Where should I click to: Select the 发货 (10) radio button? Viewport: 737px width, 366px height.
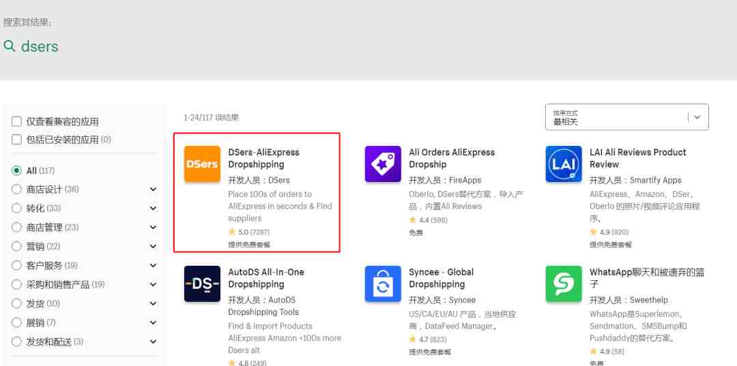tap(16, 303)
